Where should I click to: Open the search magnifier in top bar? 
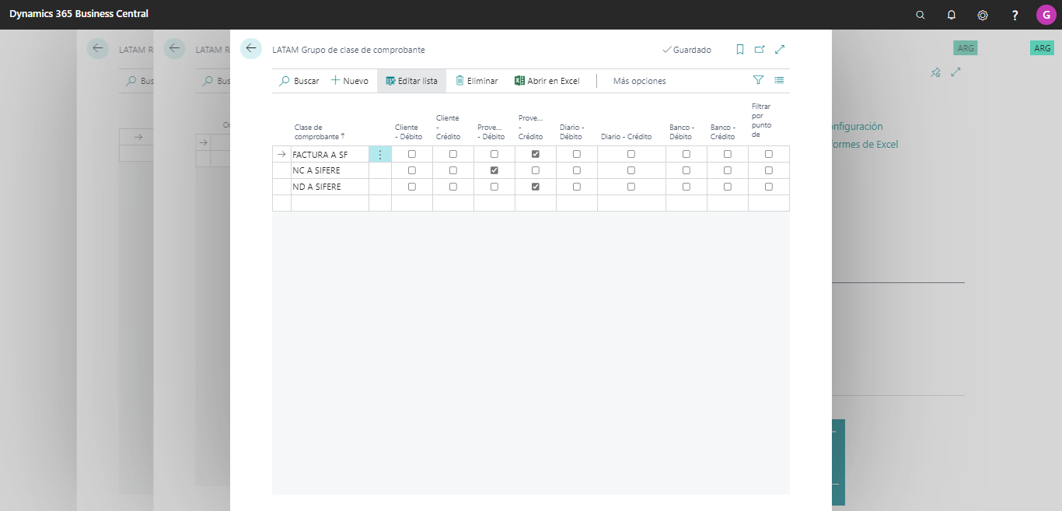(x=921, y=15)
